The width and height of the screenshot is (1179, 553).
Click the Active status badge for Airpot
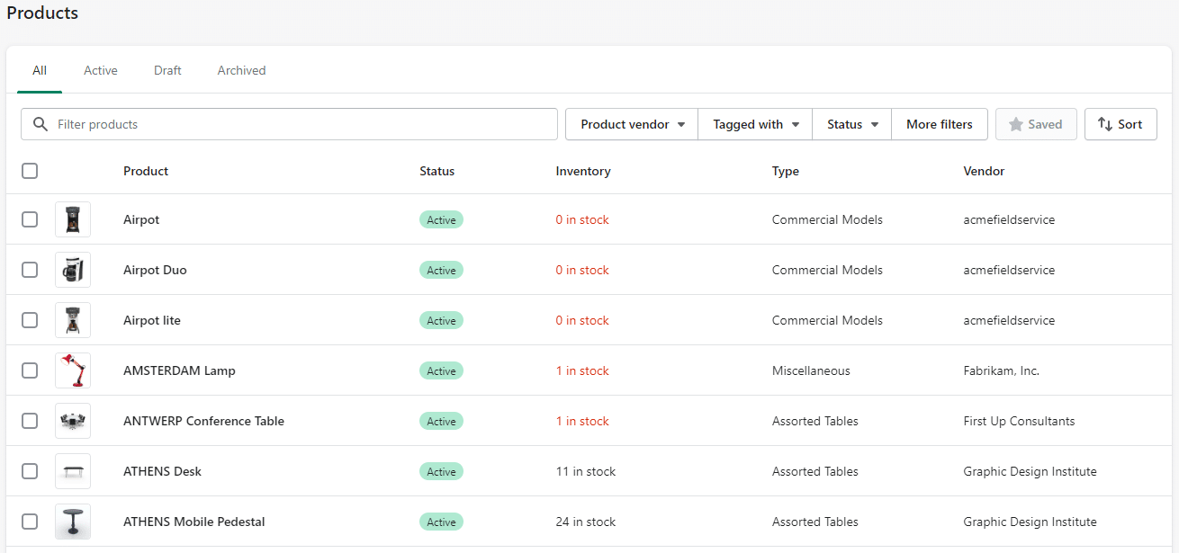coord(441,219)
